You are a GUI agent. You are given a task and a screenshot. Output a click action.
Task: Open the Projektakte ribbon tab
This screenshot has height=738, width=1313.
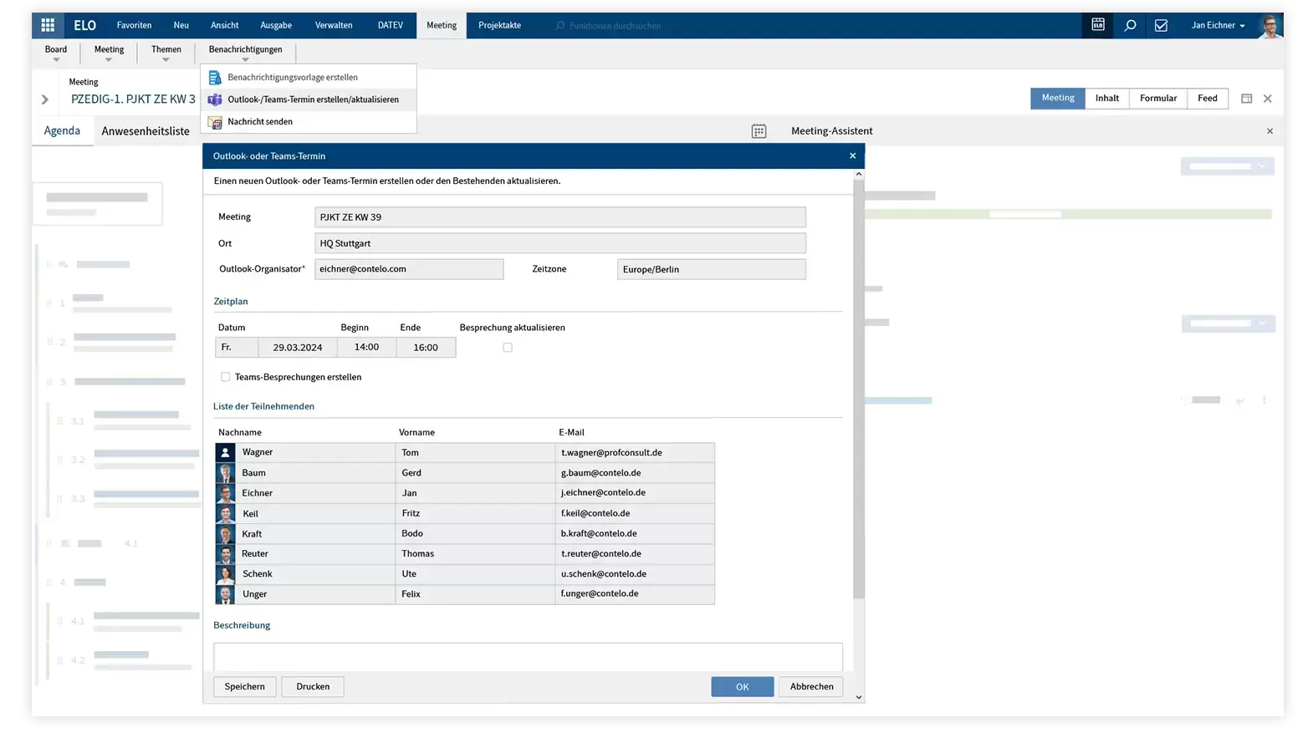(x=499, y=25)
